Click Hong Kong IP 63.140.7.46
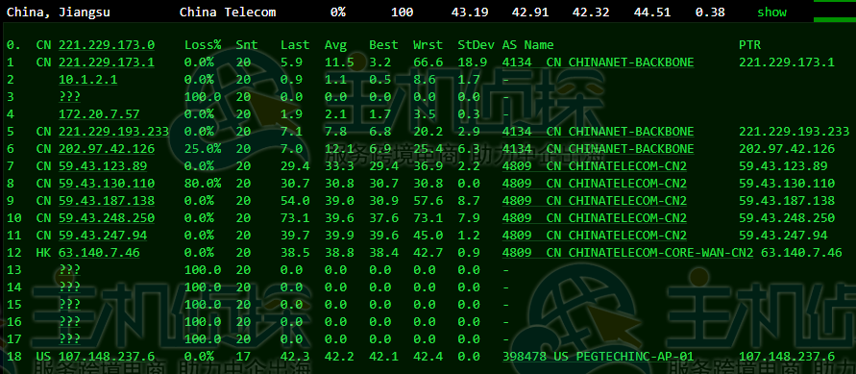The image size is (856, 374). pyautogui.click(x=99, y=253)
